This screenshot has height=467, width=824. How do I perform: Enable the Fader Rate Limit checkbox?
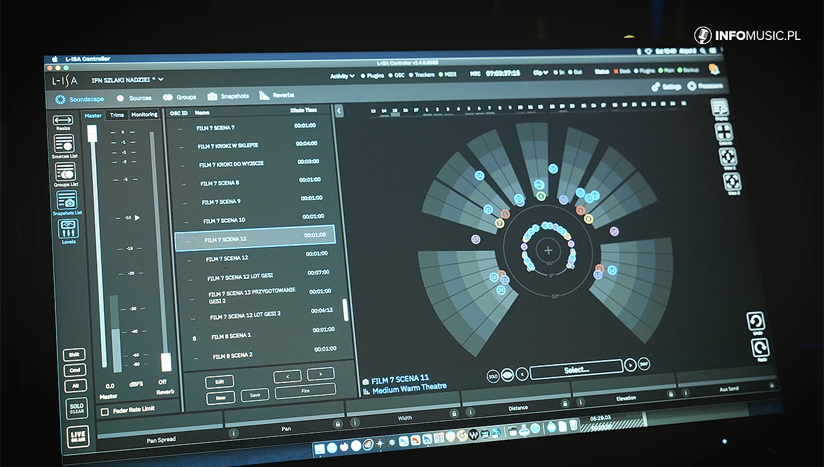point(104,412)
